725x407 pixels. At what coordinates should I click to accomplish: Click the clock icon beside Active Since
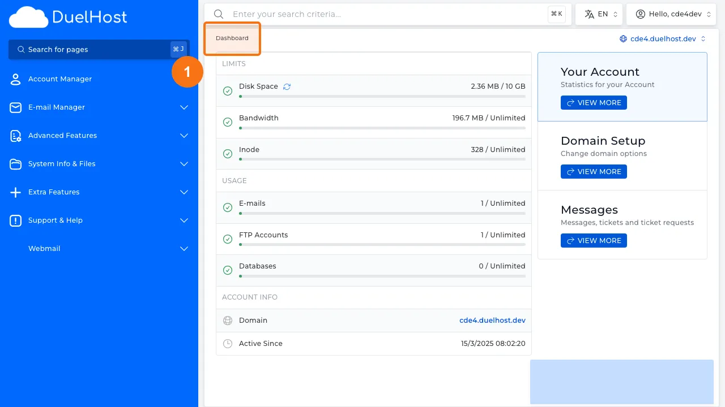point(228,343)
